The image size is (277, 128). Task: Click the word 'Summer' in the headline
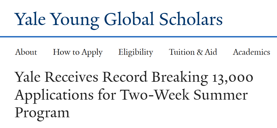[221, 95]
